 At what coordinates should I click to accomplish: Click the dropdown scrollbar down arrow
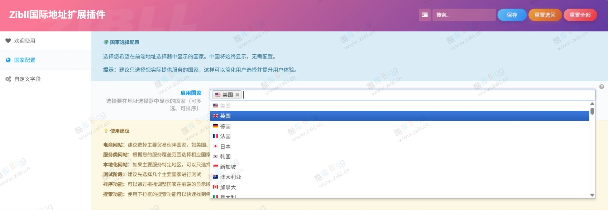point(592,195)
